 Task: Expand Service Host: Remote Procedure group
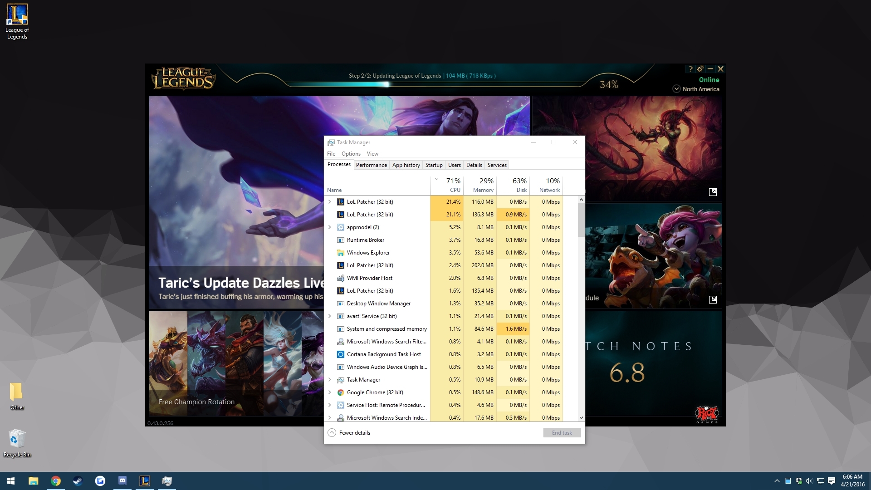tap(330, 405)
